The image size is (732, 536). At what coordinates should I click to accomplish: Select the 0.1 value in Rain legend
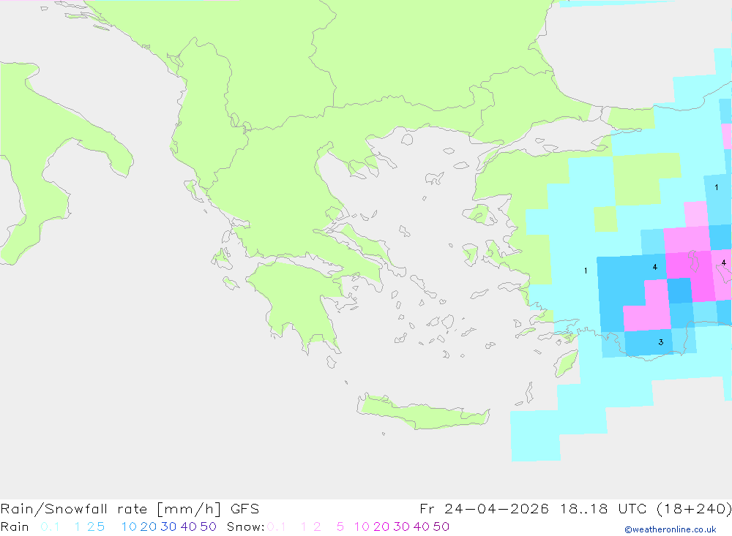[x=50, y=526]
